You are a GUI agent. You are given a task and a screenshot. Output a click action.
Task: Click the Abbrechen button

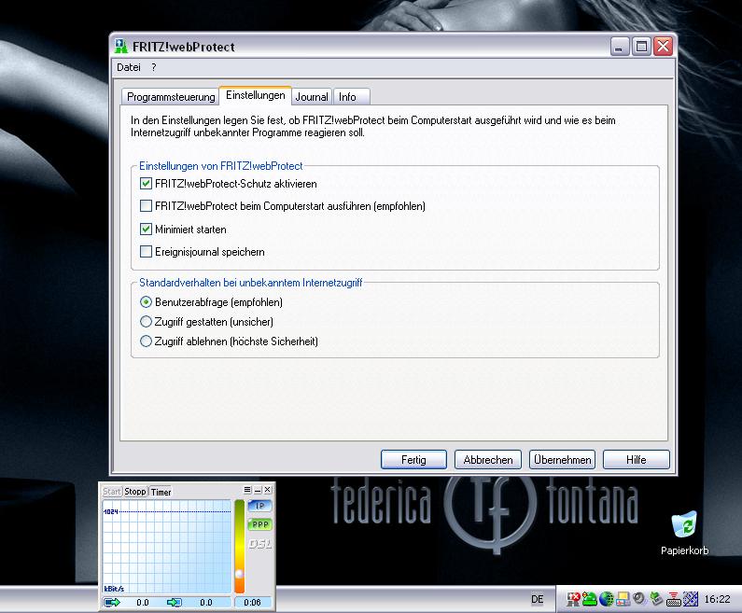(488, 459)
